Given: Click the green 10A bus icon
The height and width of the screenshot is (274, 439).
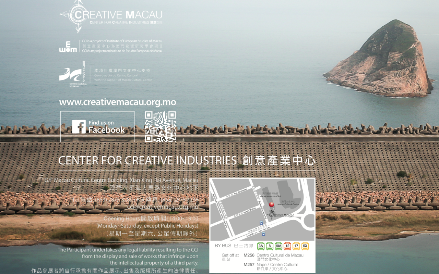Looking at the screenshot, I should coord(278,246).
